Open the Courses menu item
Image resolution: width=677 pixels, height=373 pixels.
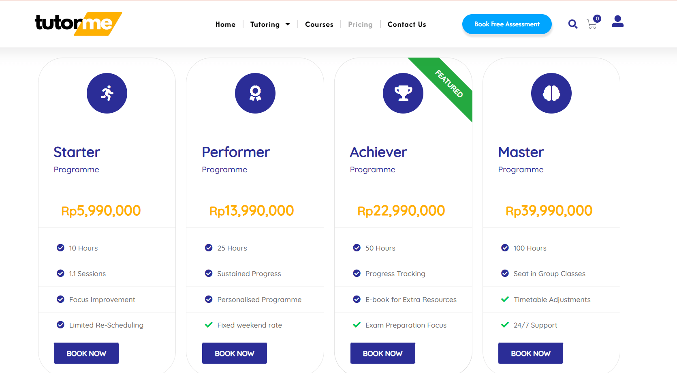(319, 24)
